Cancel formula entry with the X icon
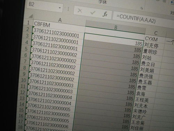174x131 pixels. click(x=80, y=11)
